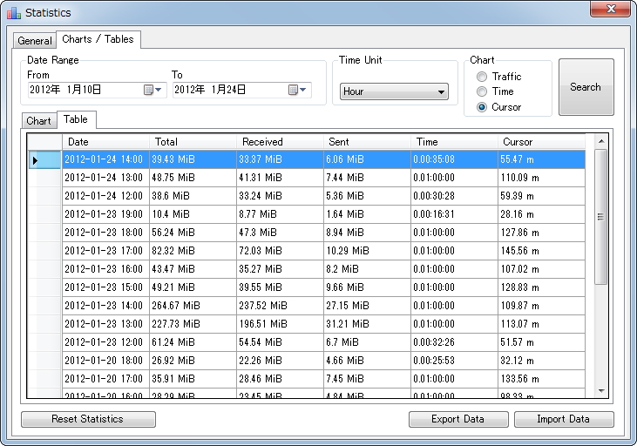
Task: Switch to the General tab
Action: click(x=35, y=41)
